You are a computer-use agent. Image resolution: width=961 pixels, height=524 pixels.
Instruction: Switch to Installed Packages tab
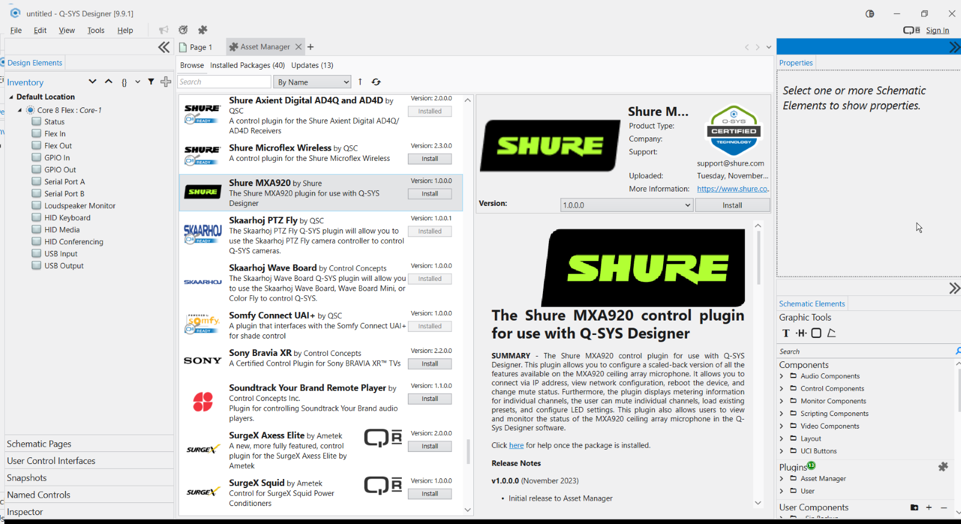coord(247,65)
